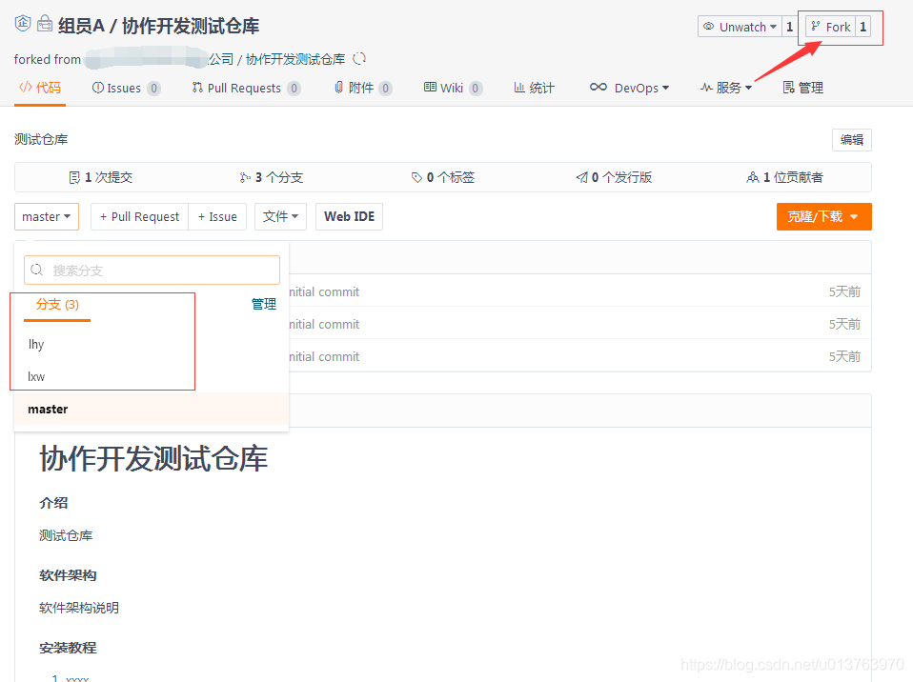Open the Wiki tab
Screen dimensions: 913x682
pos(453,88)
